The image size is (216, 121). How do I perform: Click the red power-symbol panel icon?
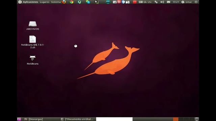(119, 2)
